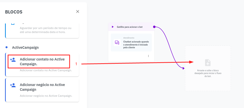Image resolution: width=244 pixels, height=108 pixels.
Task: Click the purple output connector dot
Action: click(x=154, y=27)
